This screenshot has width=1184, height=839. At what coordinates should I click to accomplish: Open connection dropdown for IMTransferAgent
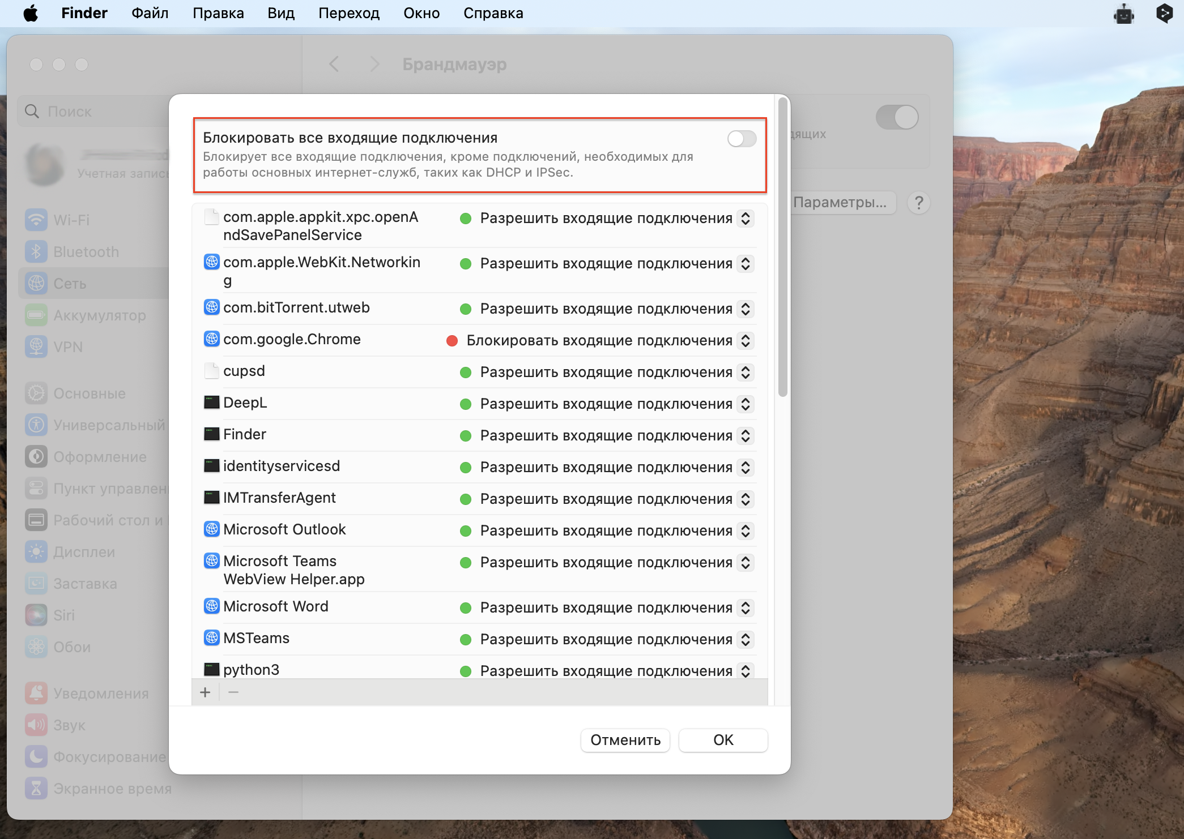pyautogui.click(x=746, y=499)
